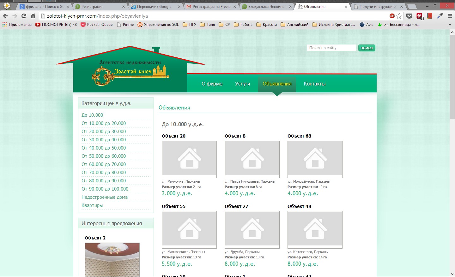Open the Услуги menu item

(242, 84)
